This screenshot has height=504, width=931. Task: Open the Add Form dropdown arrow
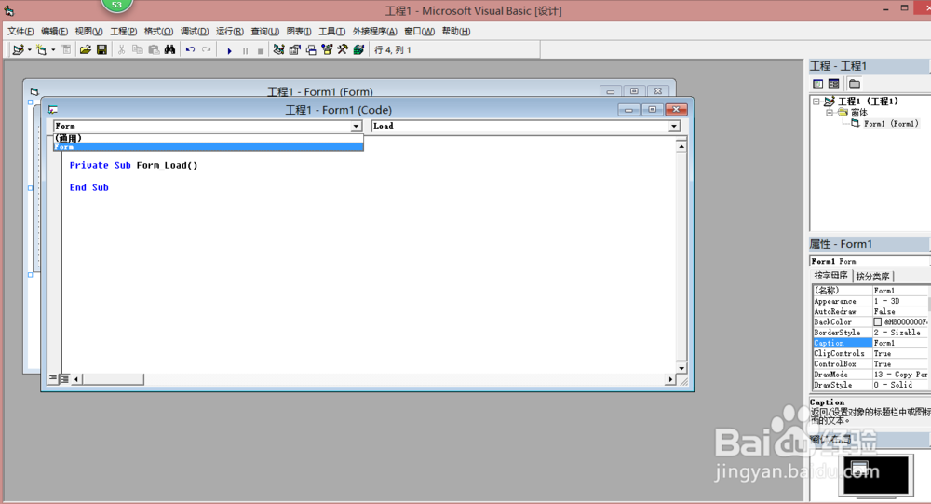(53, 50)
